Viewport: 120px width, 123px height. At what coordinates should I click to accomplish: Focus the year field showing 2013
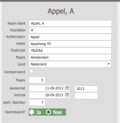tap(86, 89)
